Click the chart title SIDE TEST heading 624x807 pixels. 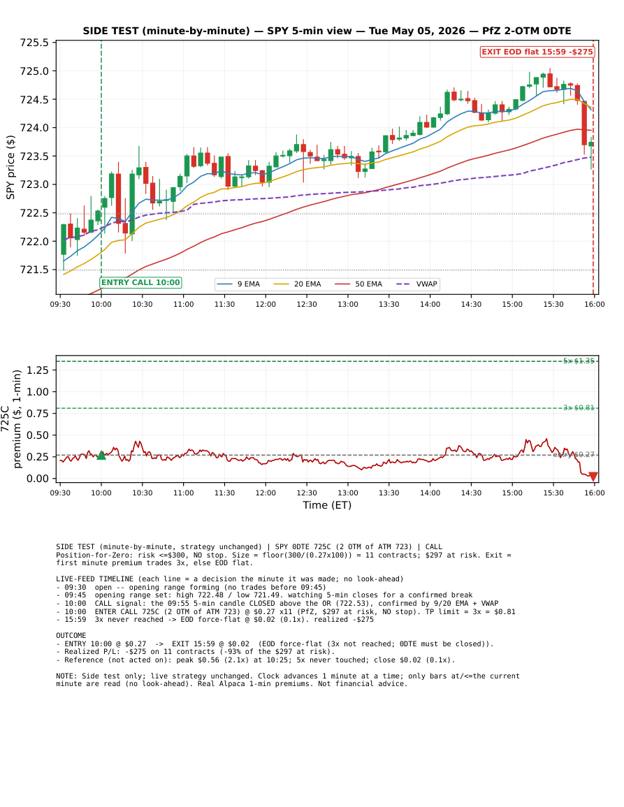(x=327, y=31)
